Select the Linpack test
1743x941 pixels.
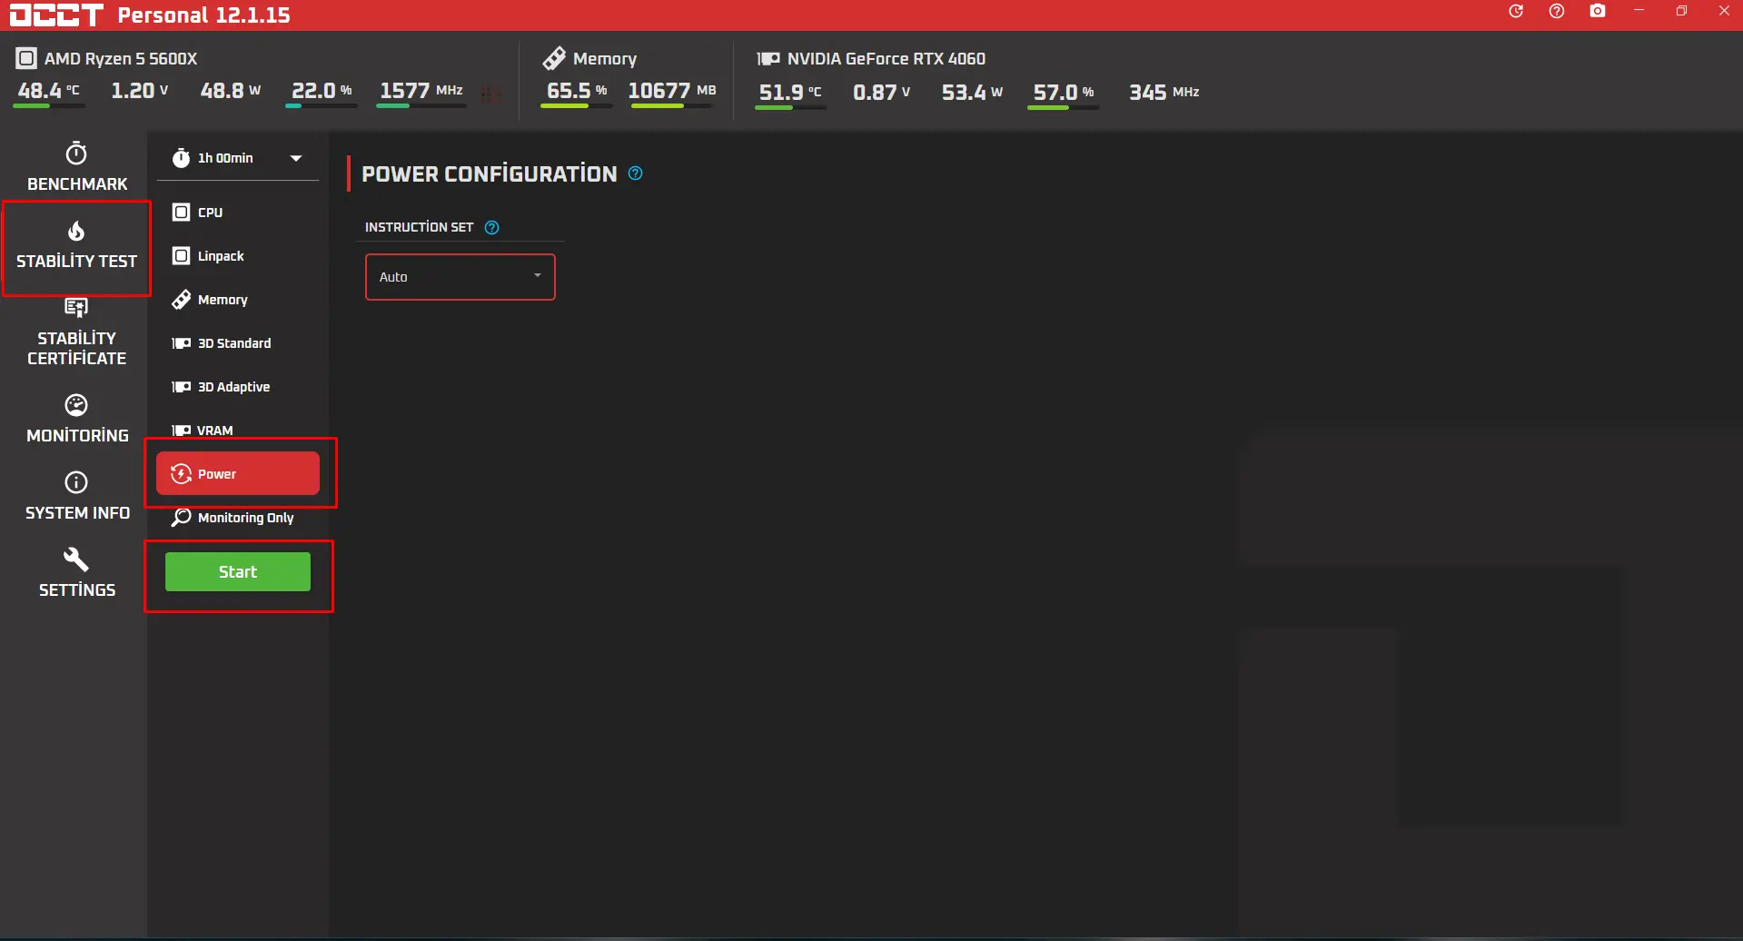coord(238,256)
